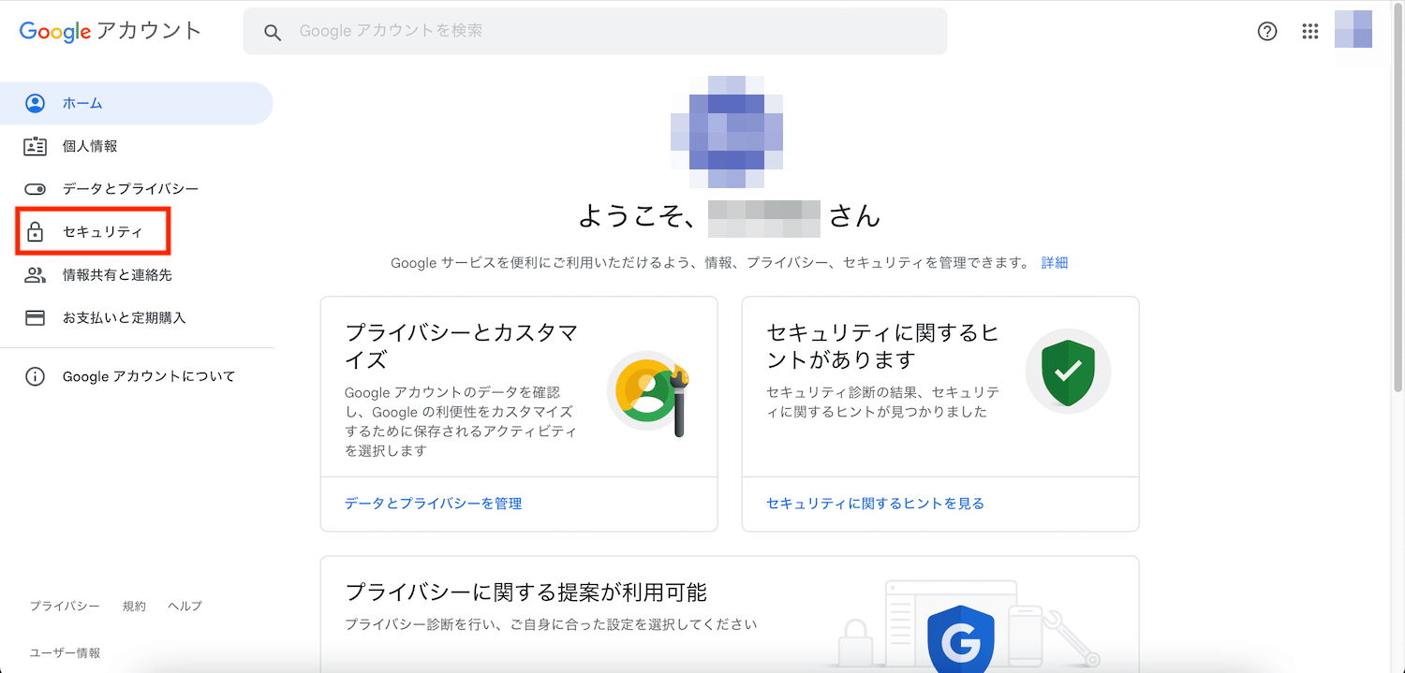The image size is (1405, 673).
Task: Click the ヘルプ footer link
Action: pos(185,607)
